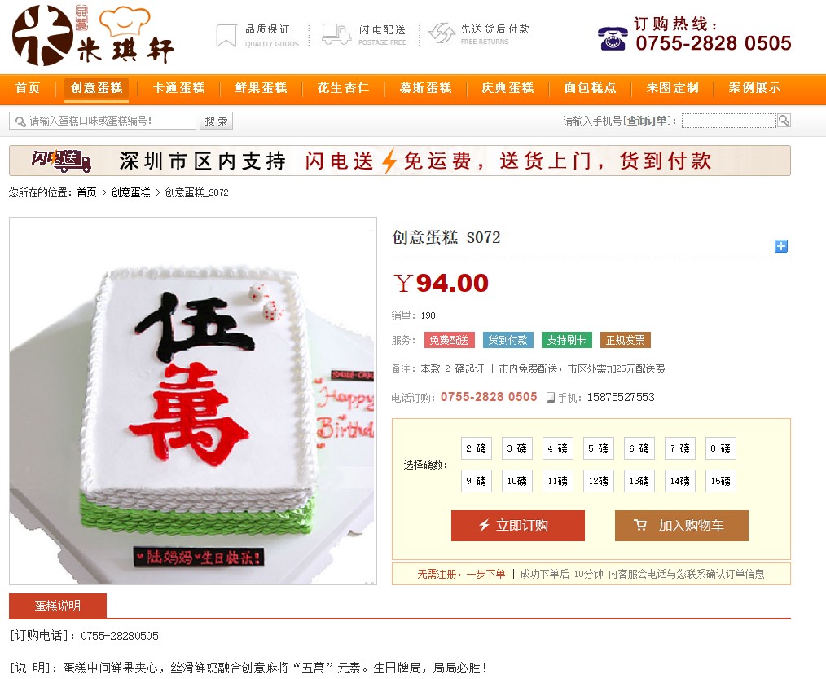
Task: Click the 闪电配送 delivery truck icon
Action: tap(336, 34)
